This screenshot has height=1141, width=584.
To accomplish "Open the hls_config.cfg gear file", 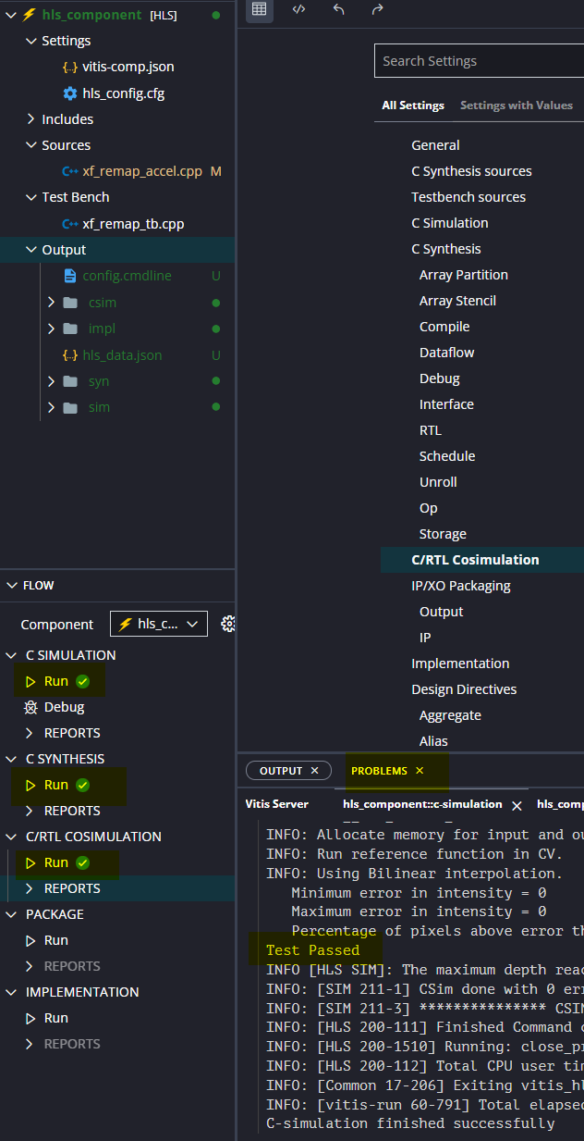I will click(x=70, y=93).
